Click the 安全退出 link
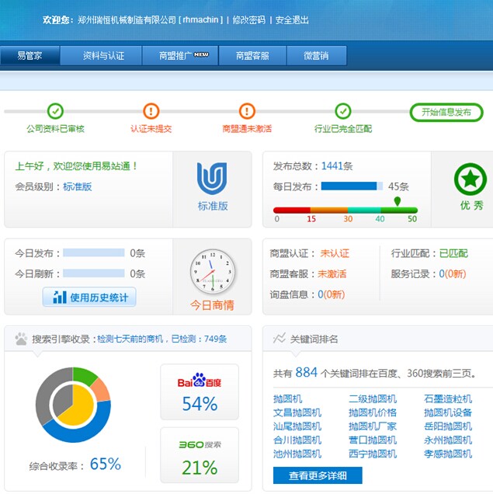This screenshot has width=493, height=494. coord(291,19)
